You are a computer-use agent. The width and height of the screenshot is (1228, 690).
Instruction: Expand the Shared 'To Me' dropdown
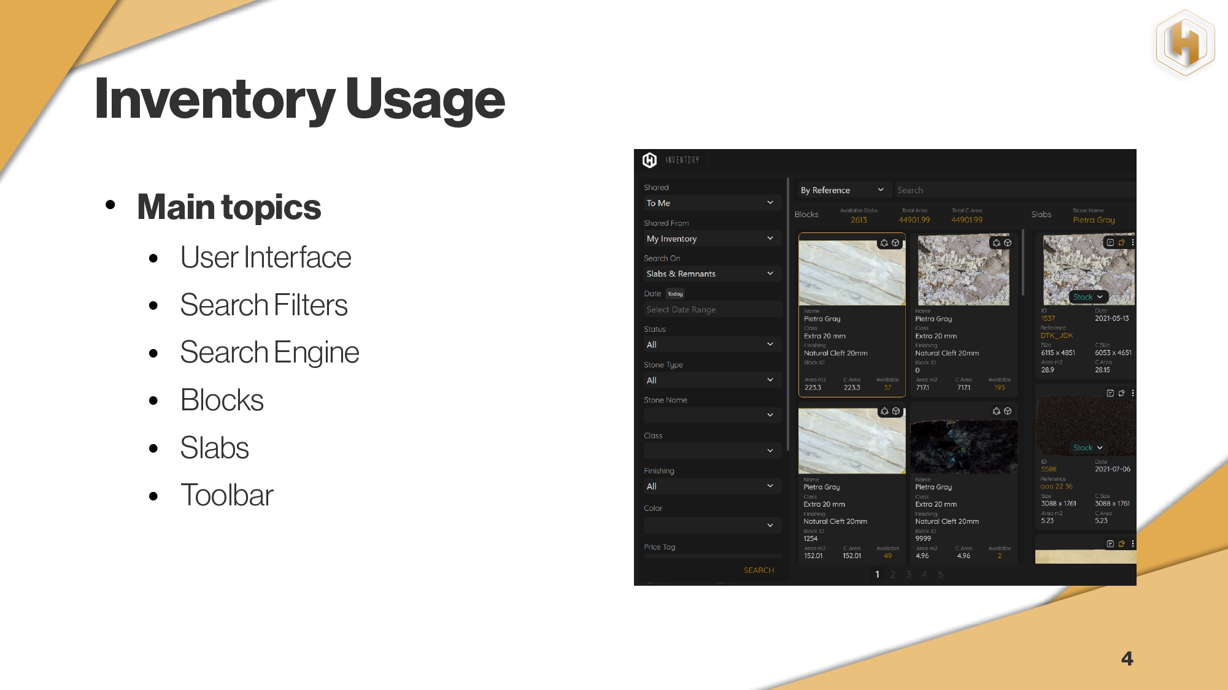click(x=712, y=203)
